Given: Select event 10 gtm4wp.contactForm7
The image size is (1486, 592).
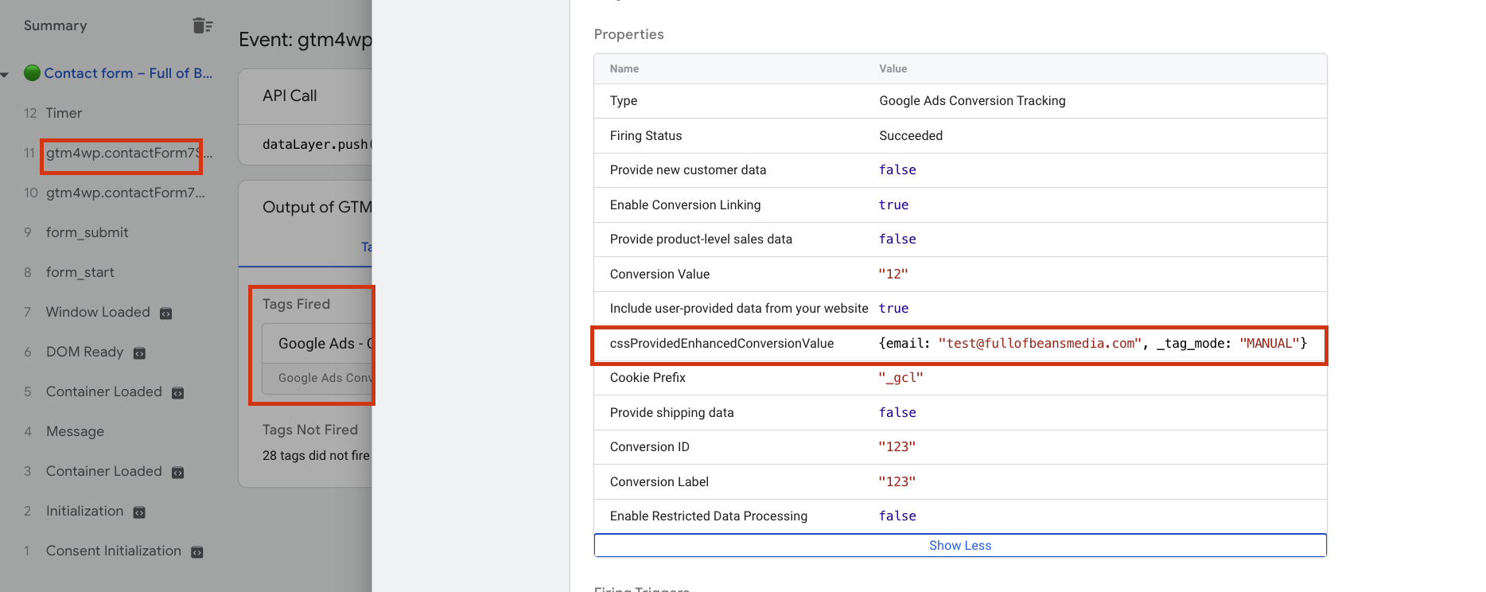Looking at the screenshot, I should point(126,193).
